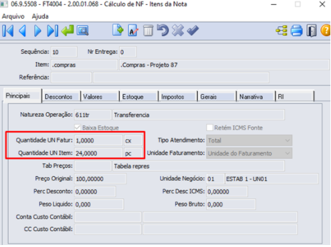This screenshot has height=247, width=331.
Task: Click the application icon in title bar
Action: 4,4
